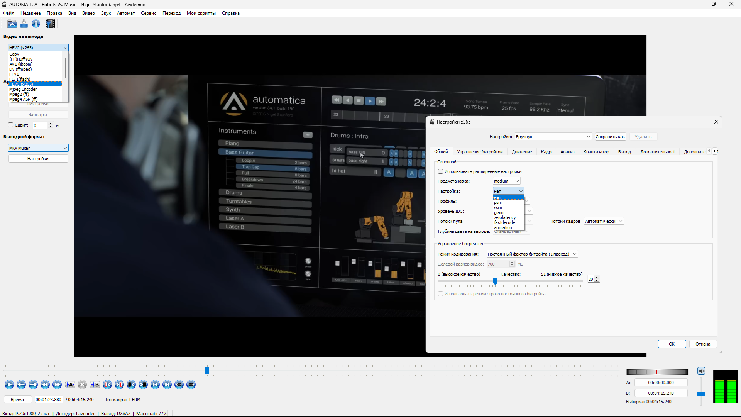Go to next frame with right-arrow button

(33, 385)
